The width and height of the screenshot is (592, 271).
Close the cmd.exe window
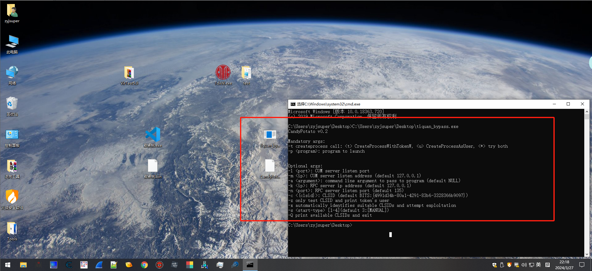coord(582,104)
